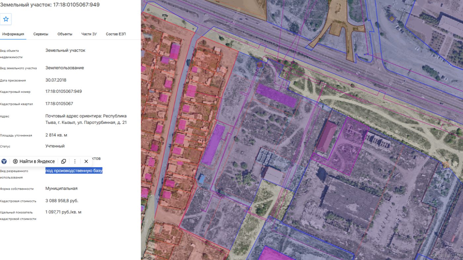
Task: Return to the Информация tab
Action: coord(13,34)
